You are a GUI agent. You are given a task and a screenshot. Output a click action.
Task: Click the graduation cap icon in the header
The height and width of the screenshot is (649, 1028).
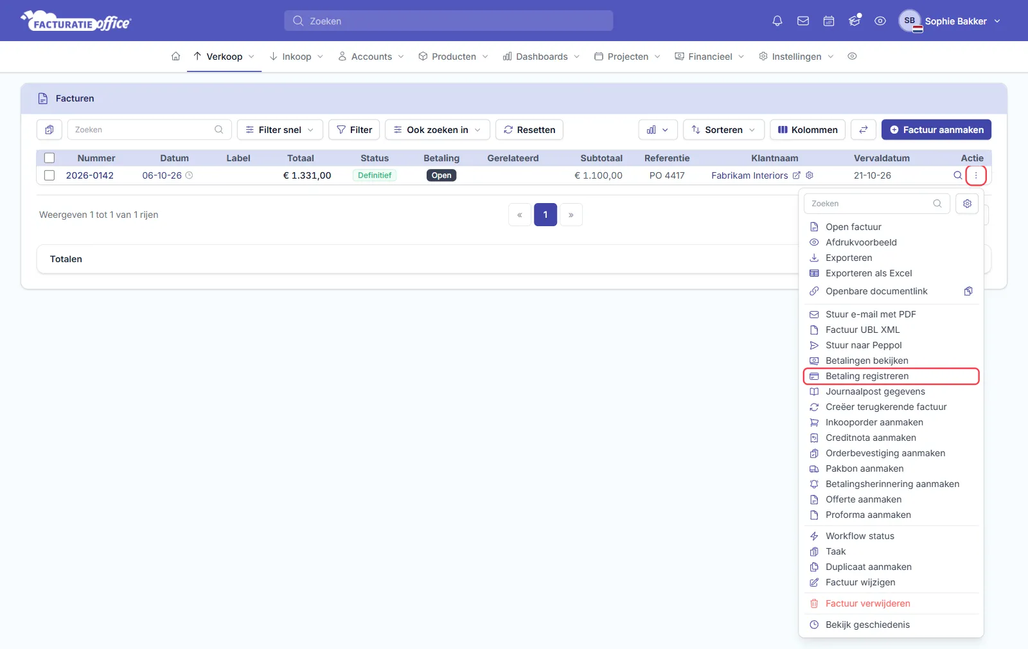[855, 21]
